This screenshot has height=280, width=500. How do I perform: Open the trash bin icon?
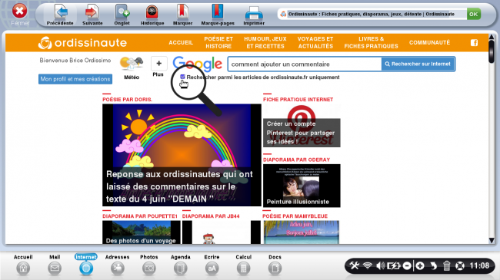pyautogui.click(x=447, y=265)
